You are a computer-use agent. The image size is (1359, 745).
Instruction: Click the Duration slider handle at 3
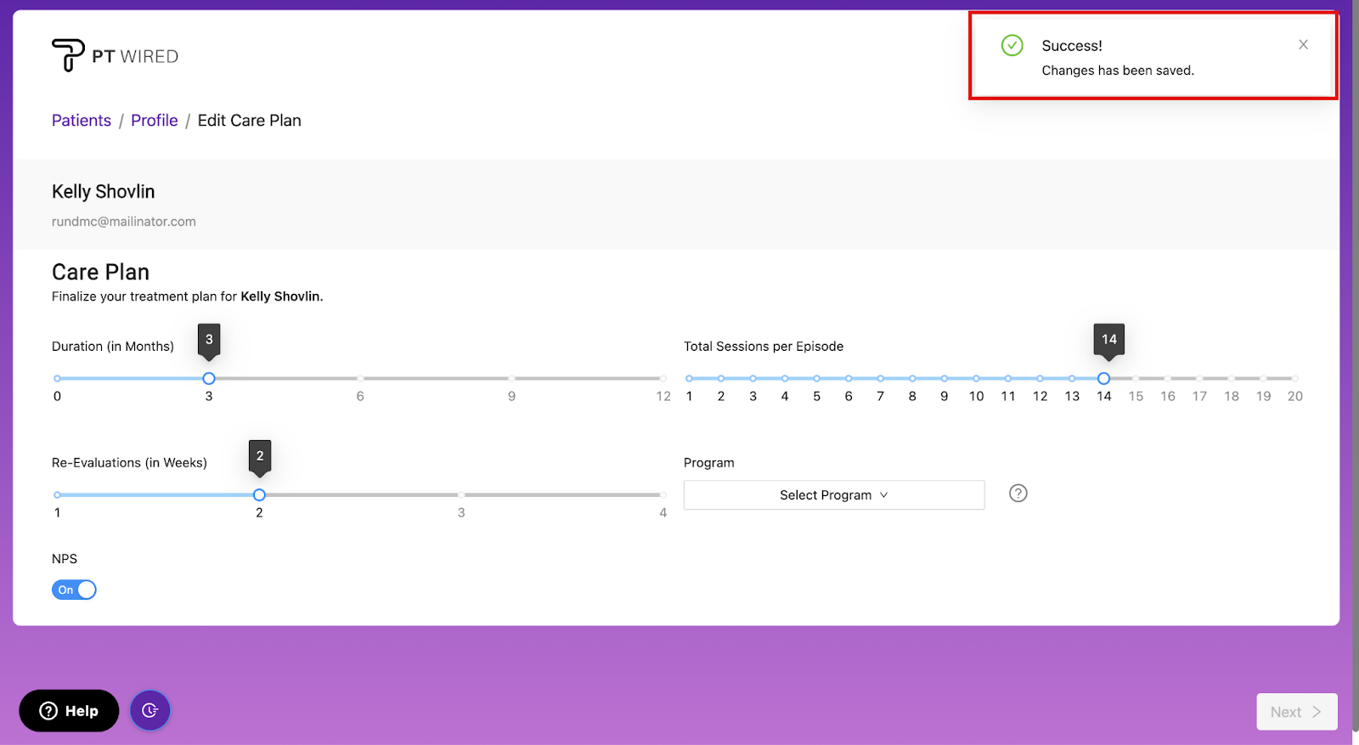209,379
